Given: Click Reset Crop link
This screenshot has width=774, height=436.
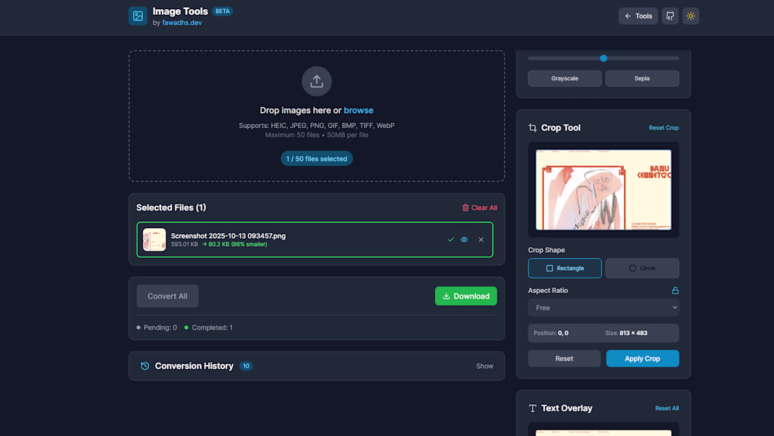Looking at the screenshot, I should pos(664,127).
